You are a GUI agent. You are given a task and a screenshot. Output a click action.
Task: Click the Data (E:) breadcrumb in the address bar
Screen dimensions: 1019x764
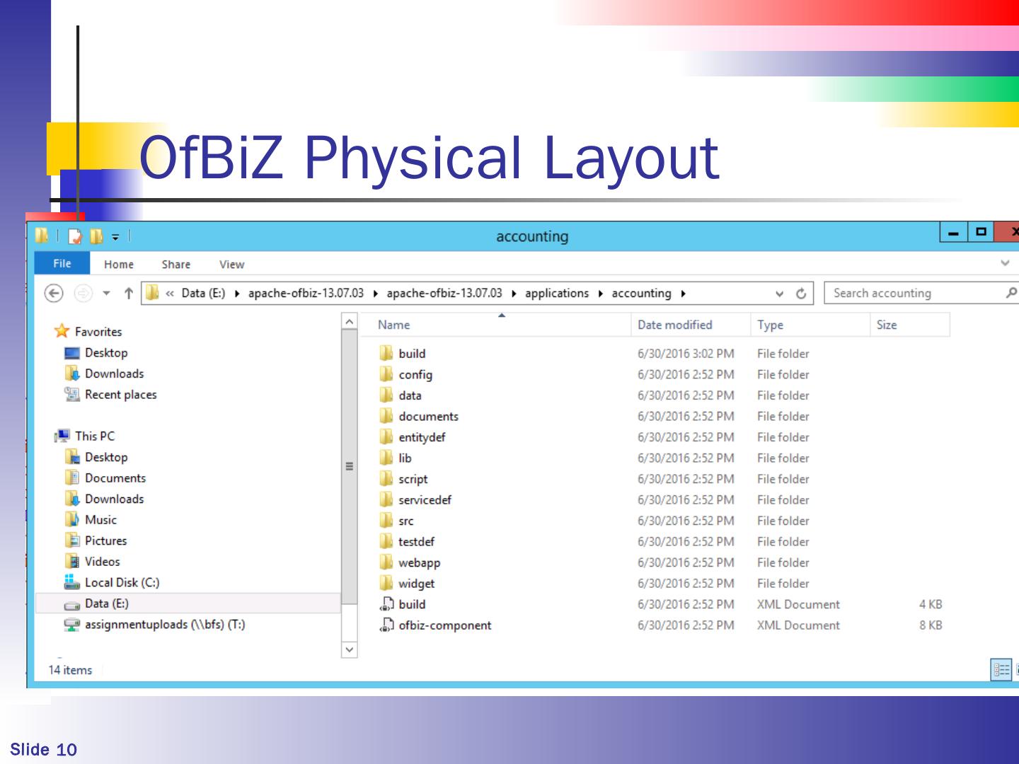coord(203,293)
